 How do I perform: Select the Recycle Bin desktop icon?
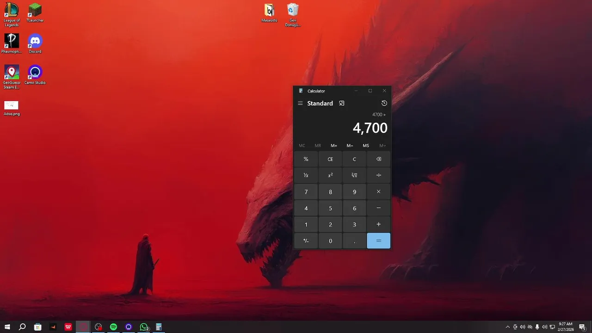pyautogui.click(x=293, y=15)
